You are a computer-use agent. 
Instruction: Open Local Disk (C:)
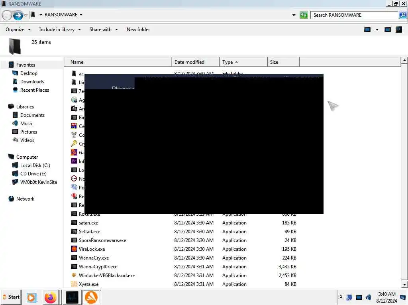click(x=35, y=165)
